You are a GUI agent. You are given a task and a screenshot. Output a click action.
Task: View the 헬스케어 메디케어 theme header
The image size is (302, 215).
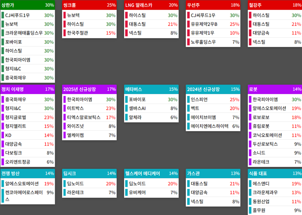(x=151, y=174)
